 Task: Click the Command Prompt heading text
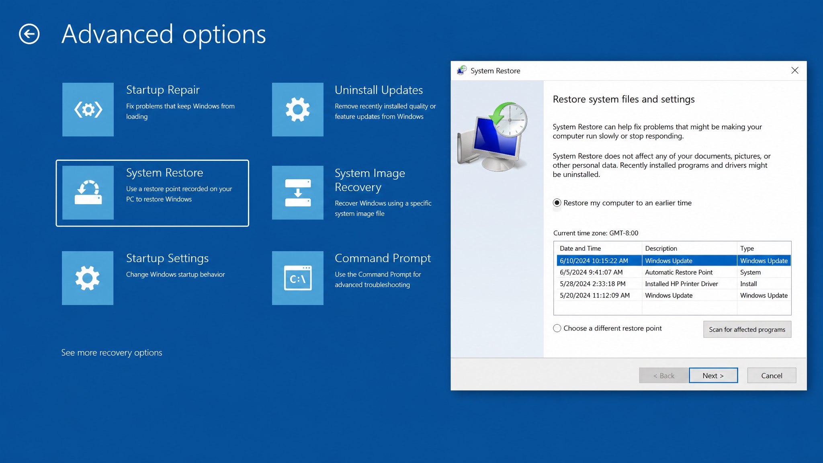click(x=383, y=258)
